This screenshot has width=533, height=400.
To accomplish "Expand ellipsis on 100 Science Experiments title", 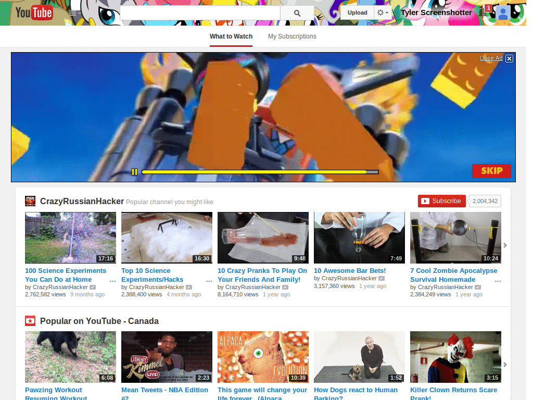I will (113, 281).
